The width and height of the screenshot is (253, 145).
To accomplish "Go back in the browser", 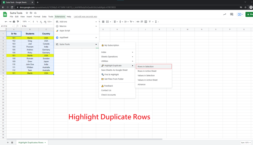I will pyautogui.click(x=3, y=7).
